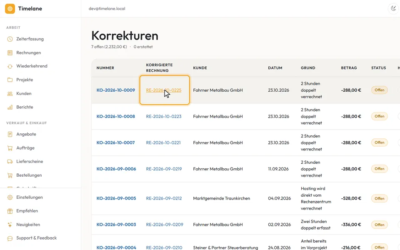Screen dimensions: 400x250
Task: Open corrected invoice RE-2026-10-0225
Action: tap(163, 90)
